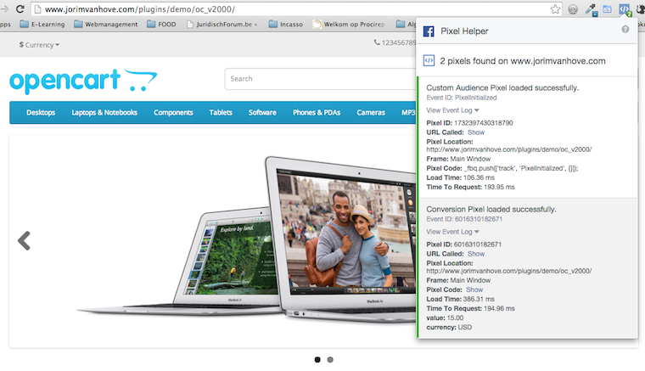Open the Facebook Pixel Helper extension icon
The image size is (645, 371).
625,9
